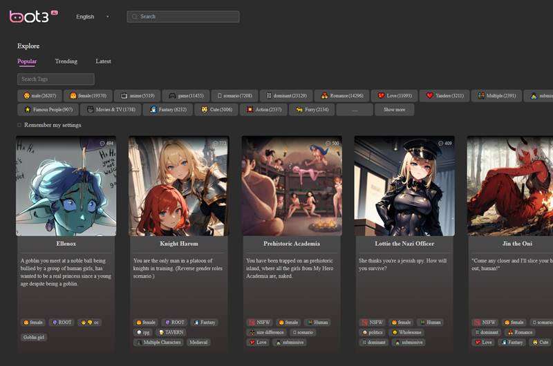Image resolution: width=553 pixels, height=366 pixels.
Task: Open the Ellenox character image
Action: pyautogui.click(x=66, y=186)
